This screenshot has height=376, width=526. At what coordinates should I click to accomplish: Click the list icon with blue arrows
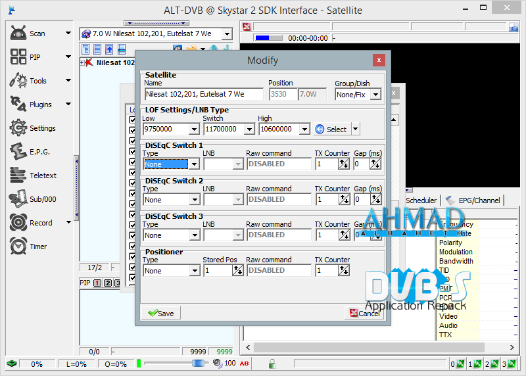[x=109, y=49]
